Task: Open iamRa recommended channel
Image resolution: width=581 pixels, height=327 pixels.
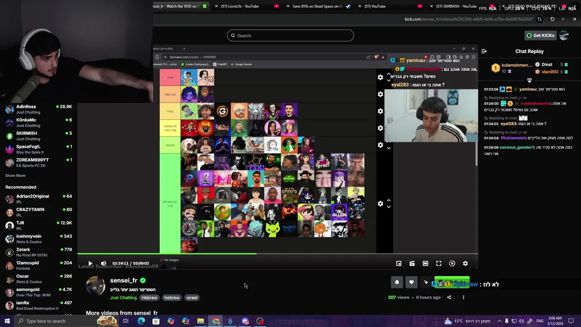Action: [x=39, y=305]
